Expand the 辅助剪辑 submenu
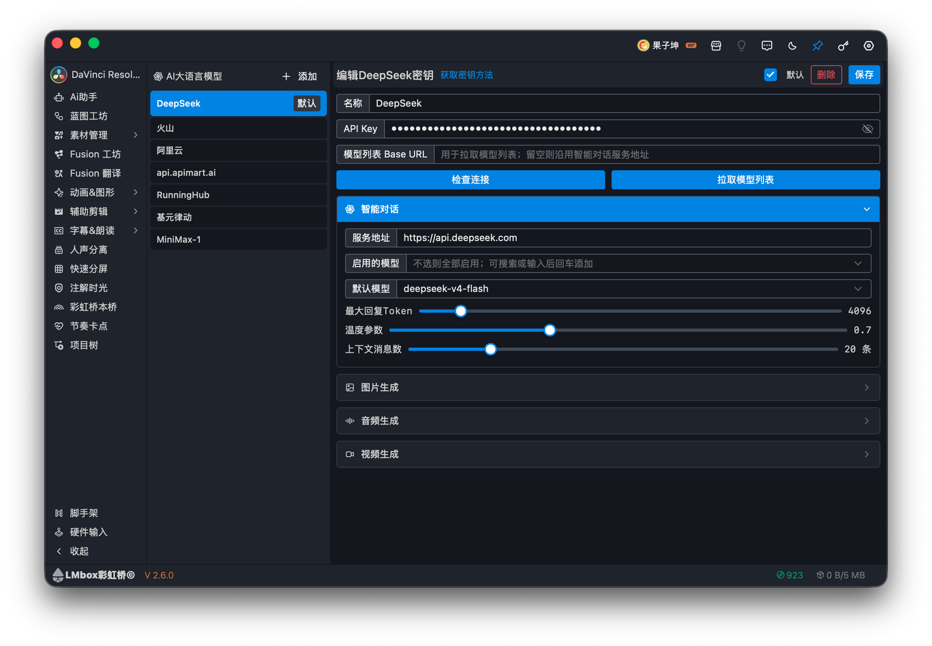 point(97,211)
